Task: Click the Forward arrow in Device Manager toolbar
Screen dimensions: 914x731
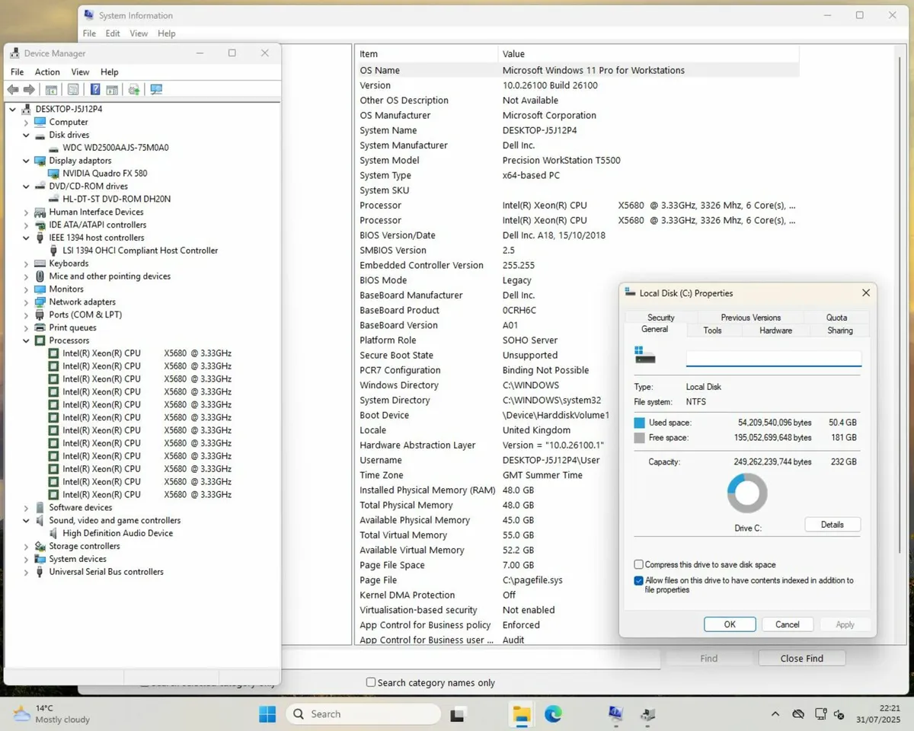Action: (x=29, y=89)
